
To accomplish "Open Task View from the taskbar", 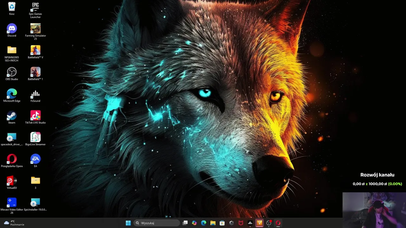I will [x=185, y=223].
